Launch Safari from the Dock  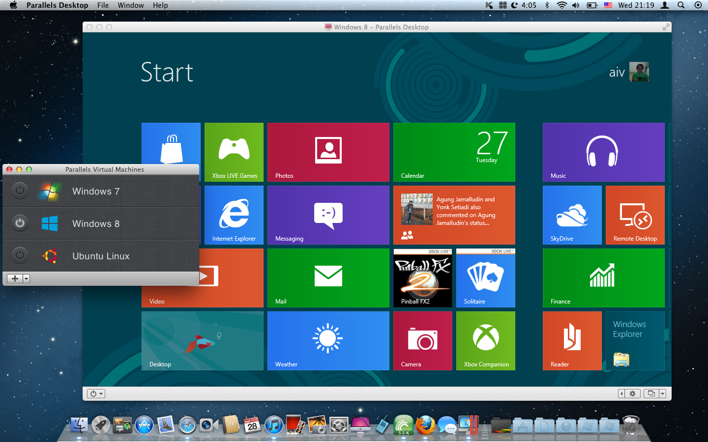click(x=187, y=425)
